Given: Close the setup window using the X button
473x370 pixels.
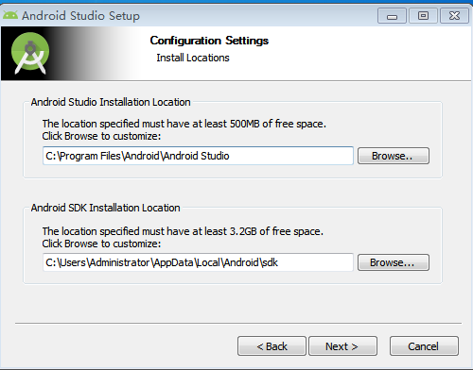Looking at the screenshot, I should pos(454,16).
